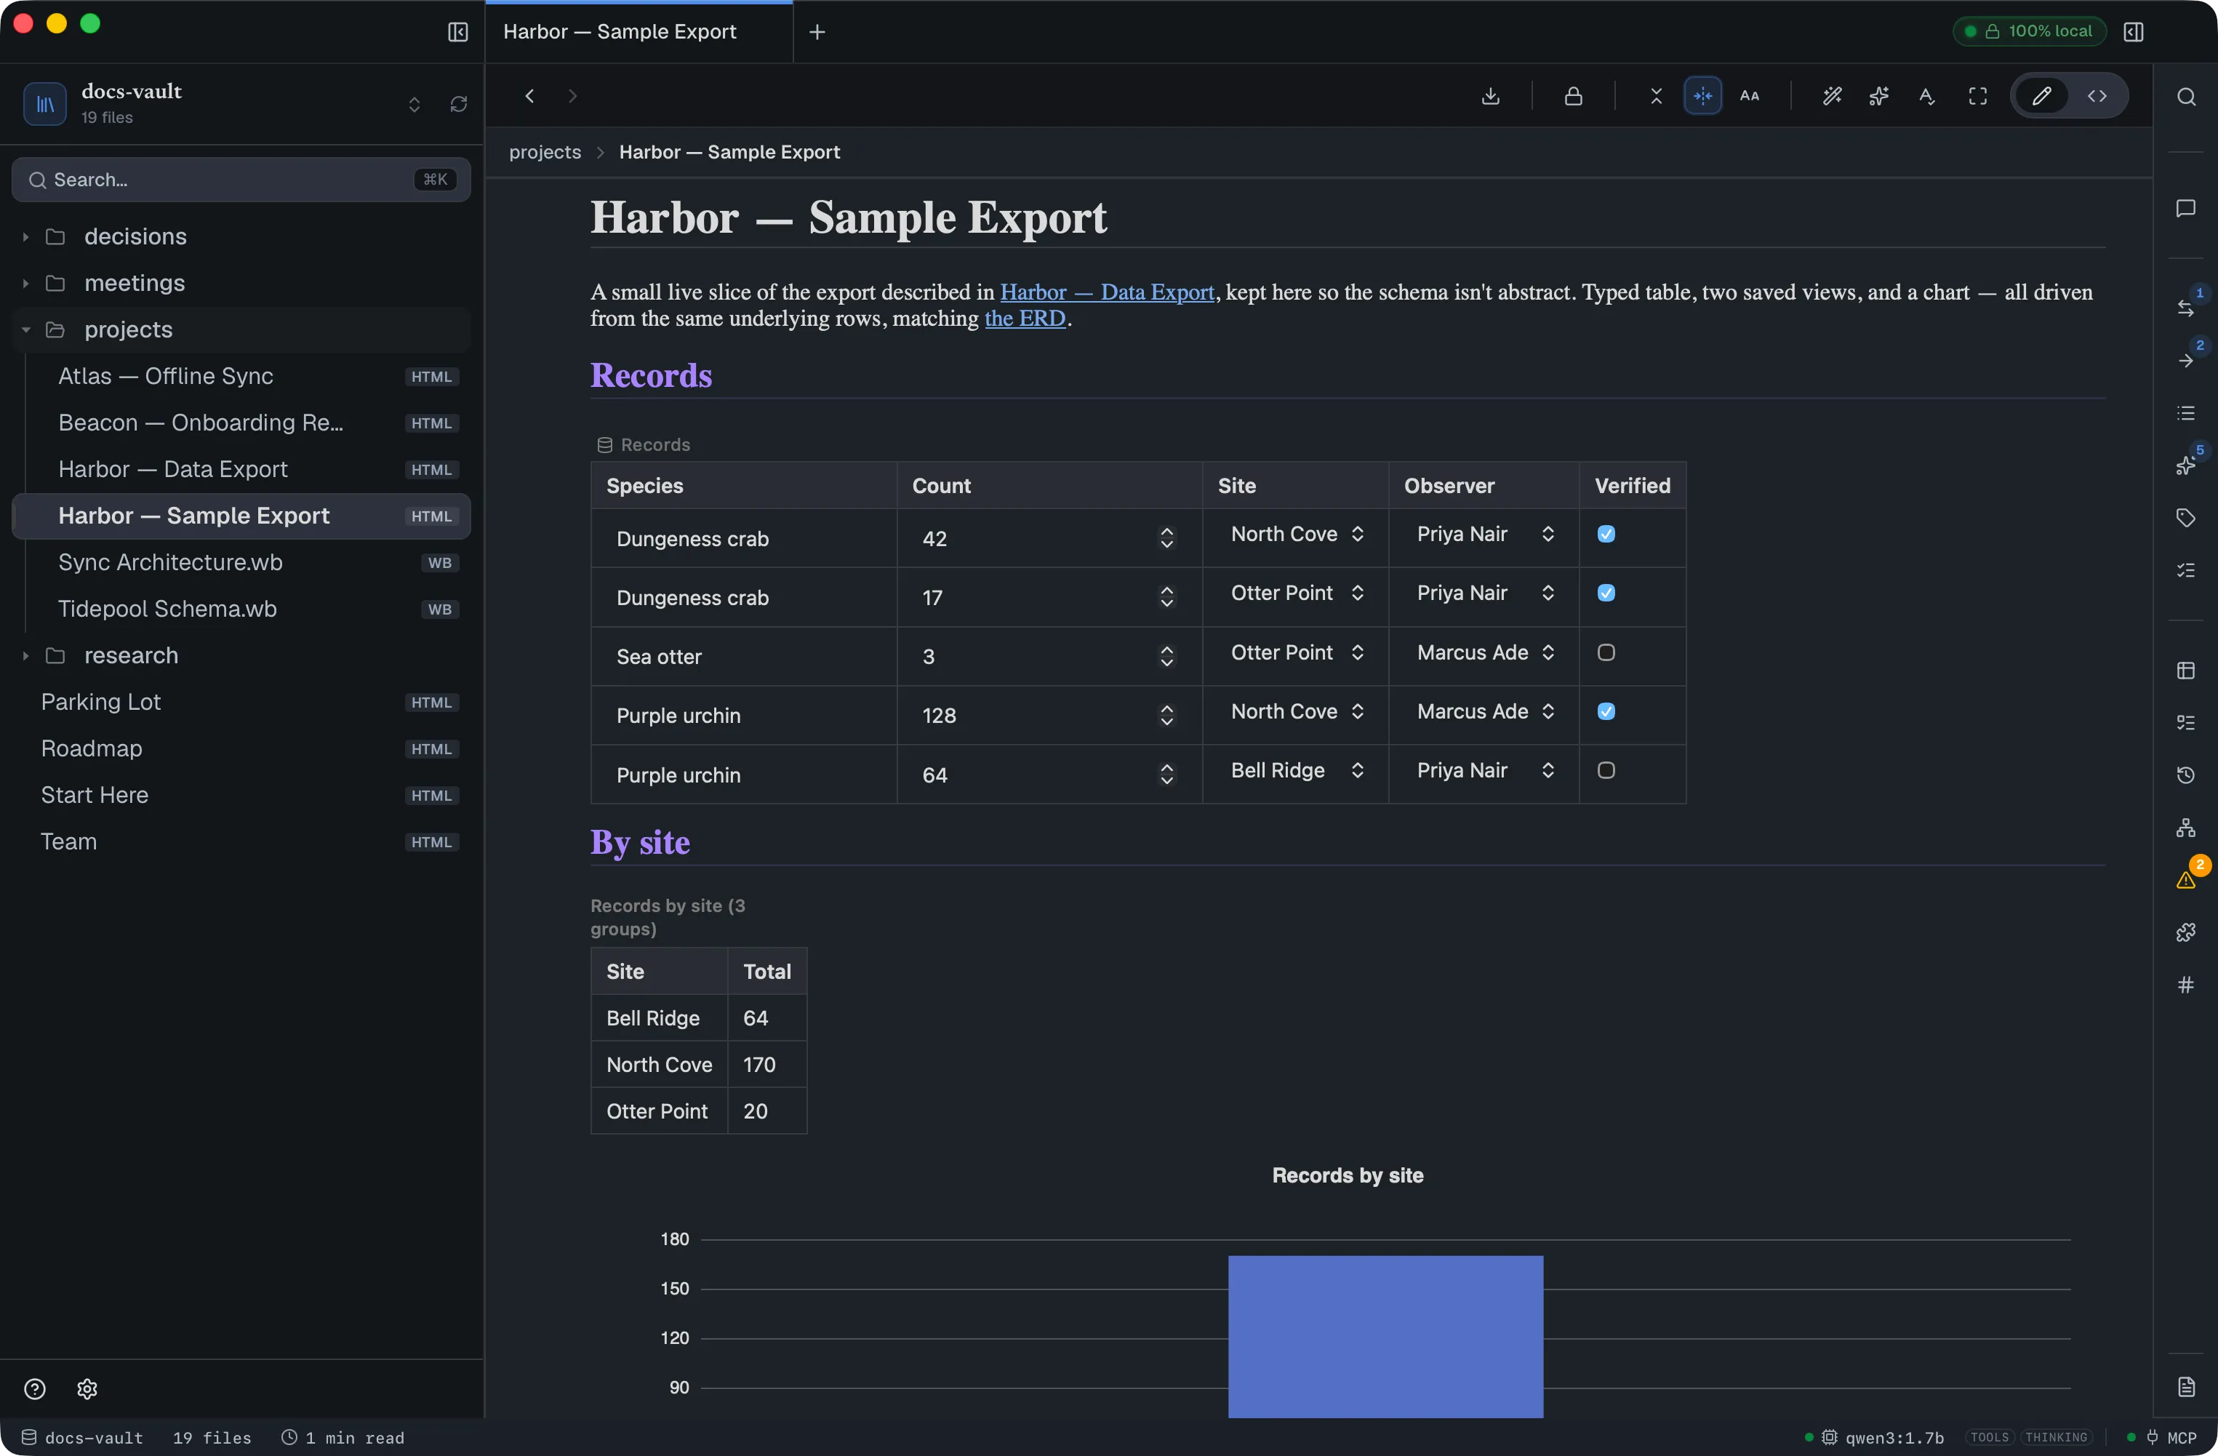Screen dimensions: 2218x1456
Task: Click projects in the breadcrumb
Action: (545, 152)
